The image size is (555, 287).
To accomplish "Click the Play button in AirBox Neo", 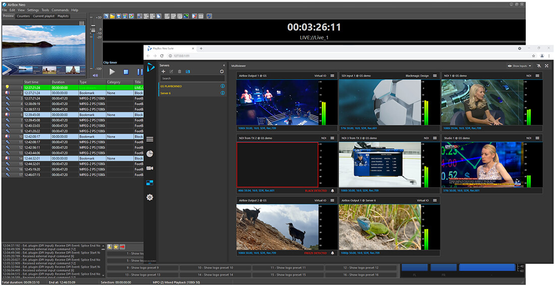I will coord(112,71).
